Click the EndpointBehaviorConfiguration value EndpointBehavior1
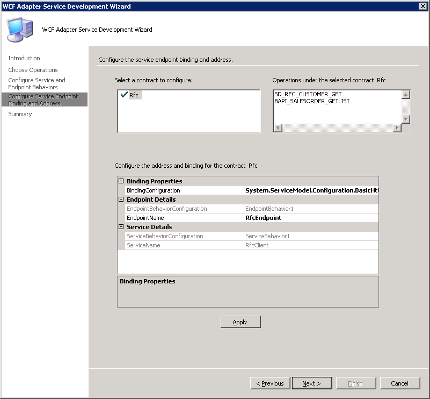This screenshot has height=399, width=430. click(311, 209)
